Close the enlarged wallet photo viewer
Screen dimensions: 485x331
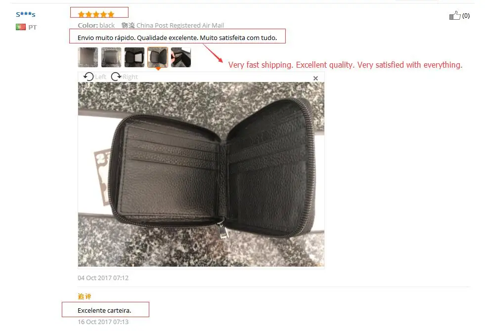coord(315,78)
